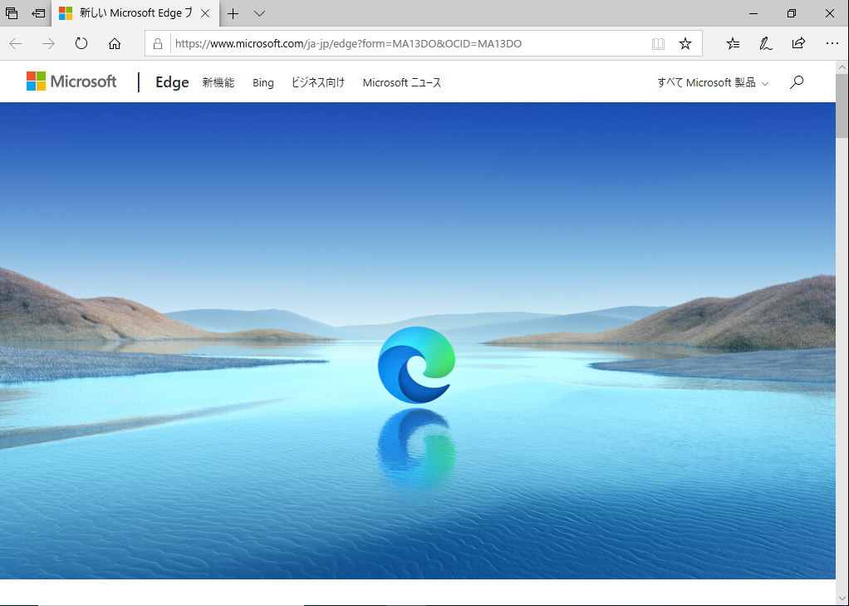Select the ビジネス向け navigation item

pyautogui.click(x=317, y=82)
